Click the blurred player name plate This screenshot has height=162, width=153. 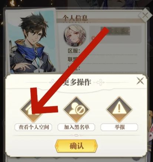point(115,31)
